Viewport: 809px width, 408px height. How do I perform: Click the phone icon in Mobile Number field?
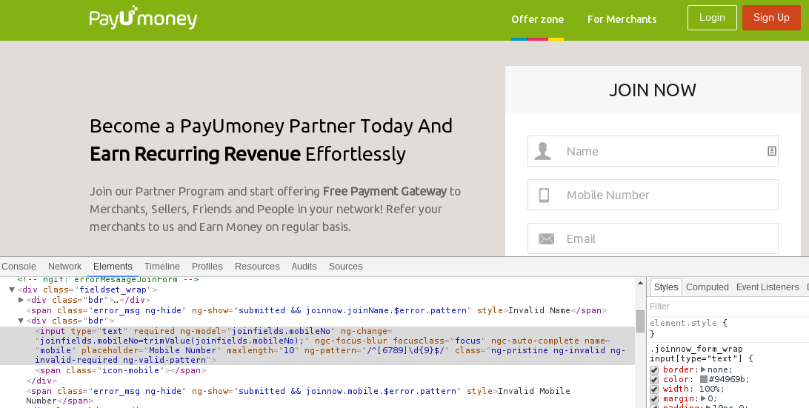click(x=544, y=195)
